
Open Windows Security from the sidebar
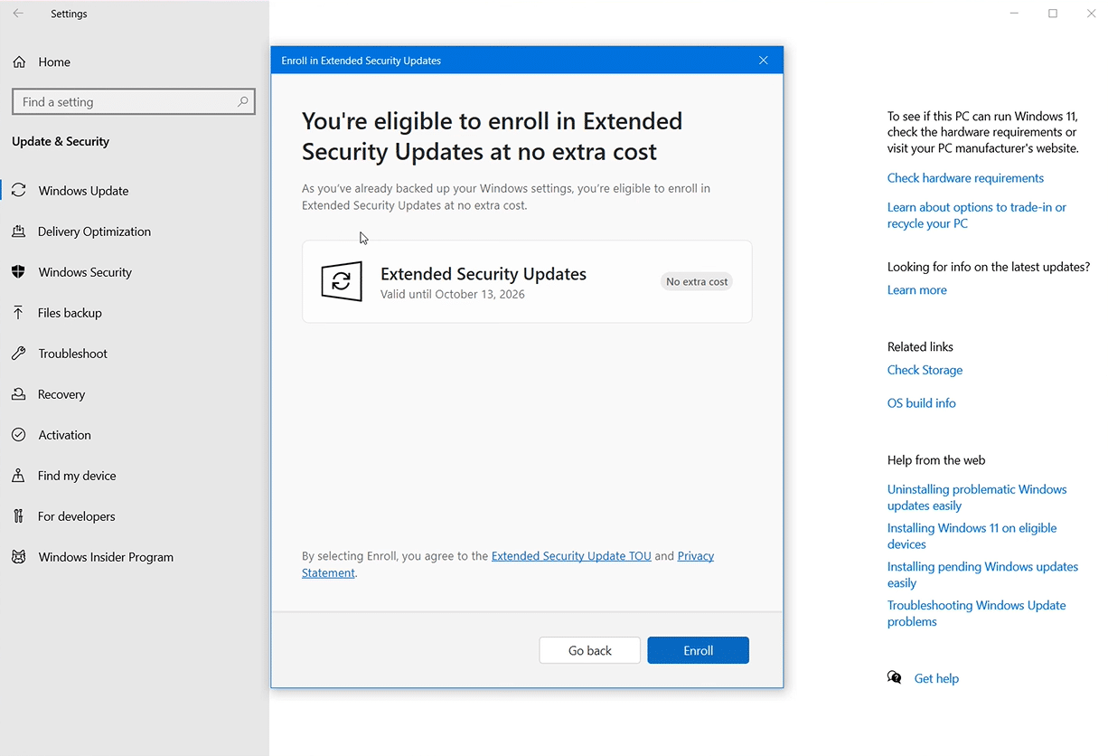click(x=18, y=271)
